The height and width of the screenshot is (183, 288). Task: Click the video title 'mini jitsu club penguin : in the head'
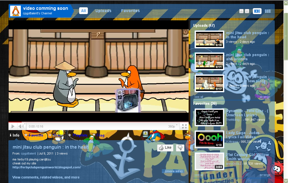tap(50, 147)
